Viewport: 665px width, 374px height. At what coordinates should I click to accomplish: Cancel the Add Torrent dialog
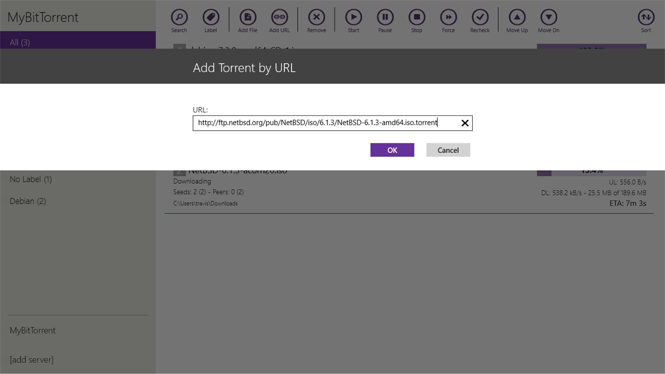(x=448, y=150)
